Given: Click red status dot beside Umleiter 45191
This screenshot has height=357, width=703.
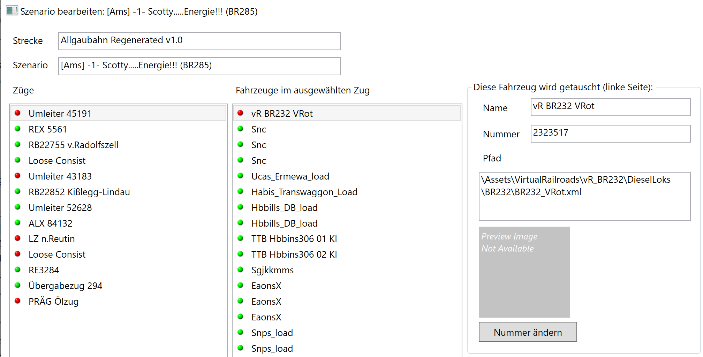Looking at the screenshot, I should point(17,113).
